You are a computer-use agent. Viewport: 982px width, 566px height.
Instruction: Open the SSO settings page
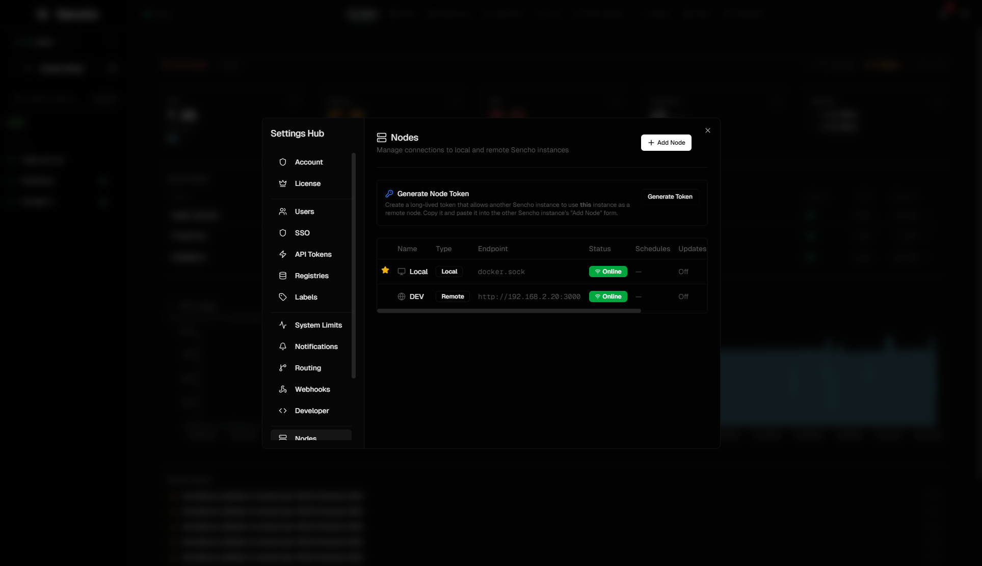click(x=311, y=233)
